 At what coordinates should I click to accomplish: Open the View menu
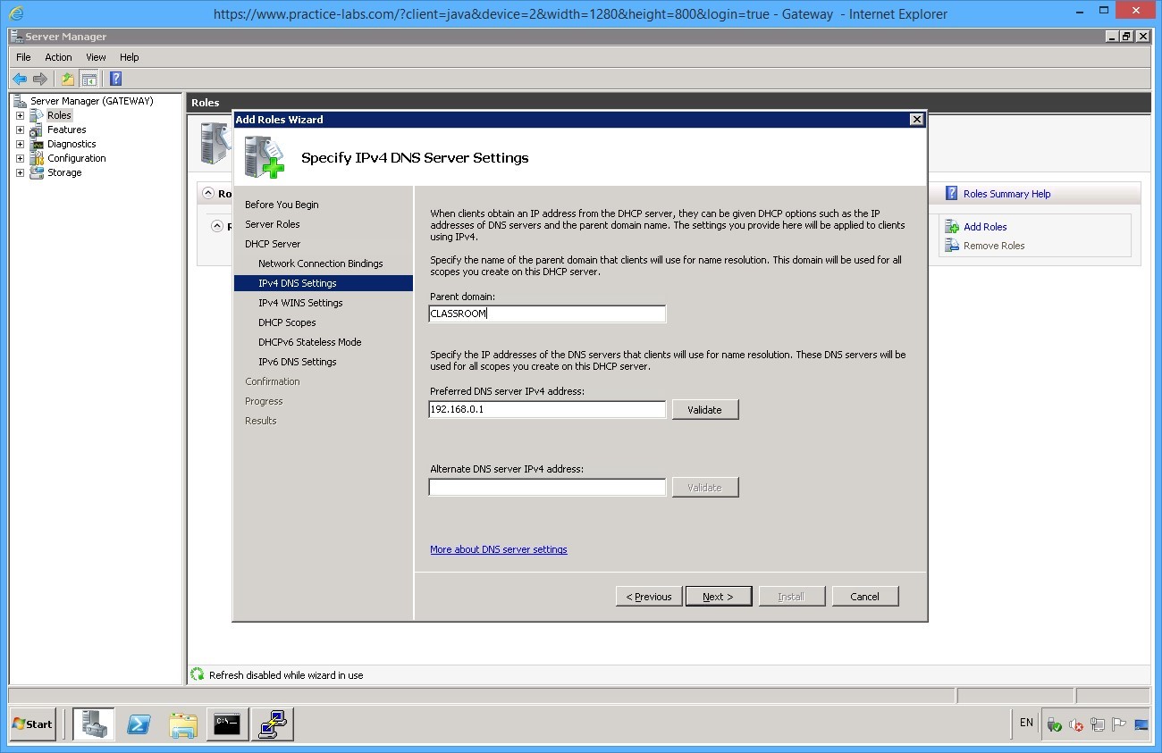pyautogui.click(x=96, y=57)
